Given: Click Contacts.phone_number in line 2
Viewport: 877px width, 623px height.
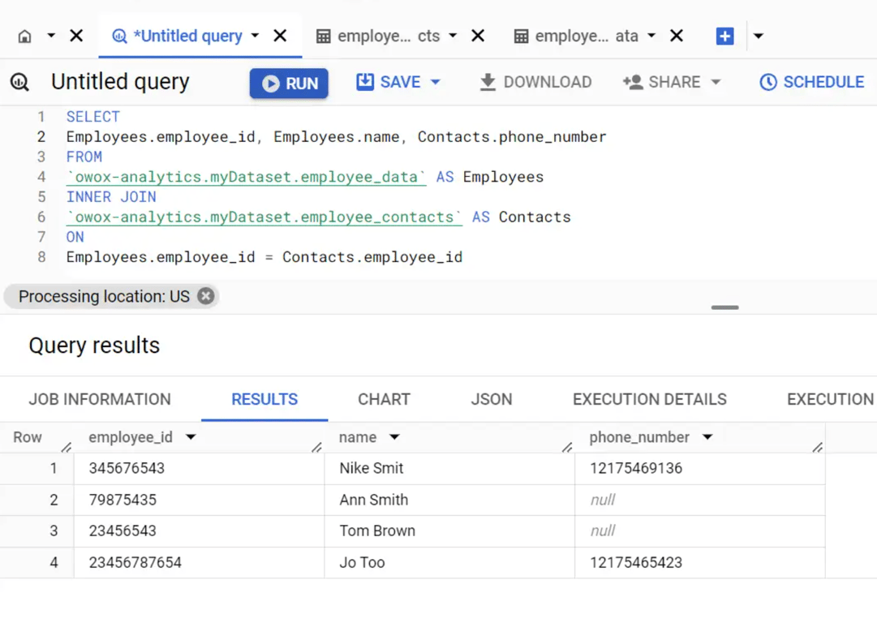Looking at the screenshot, I should point(512,137).
